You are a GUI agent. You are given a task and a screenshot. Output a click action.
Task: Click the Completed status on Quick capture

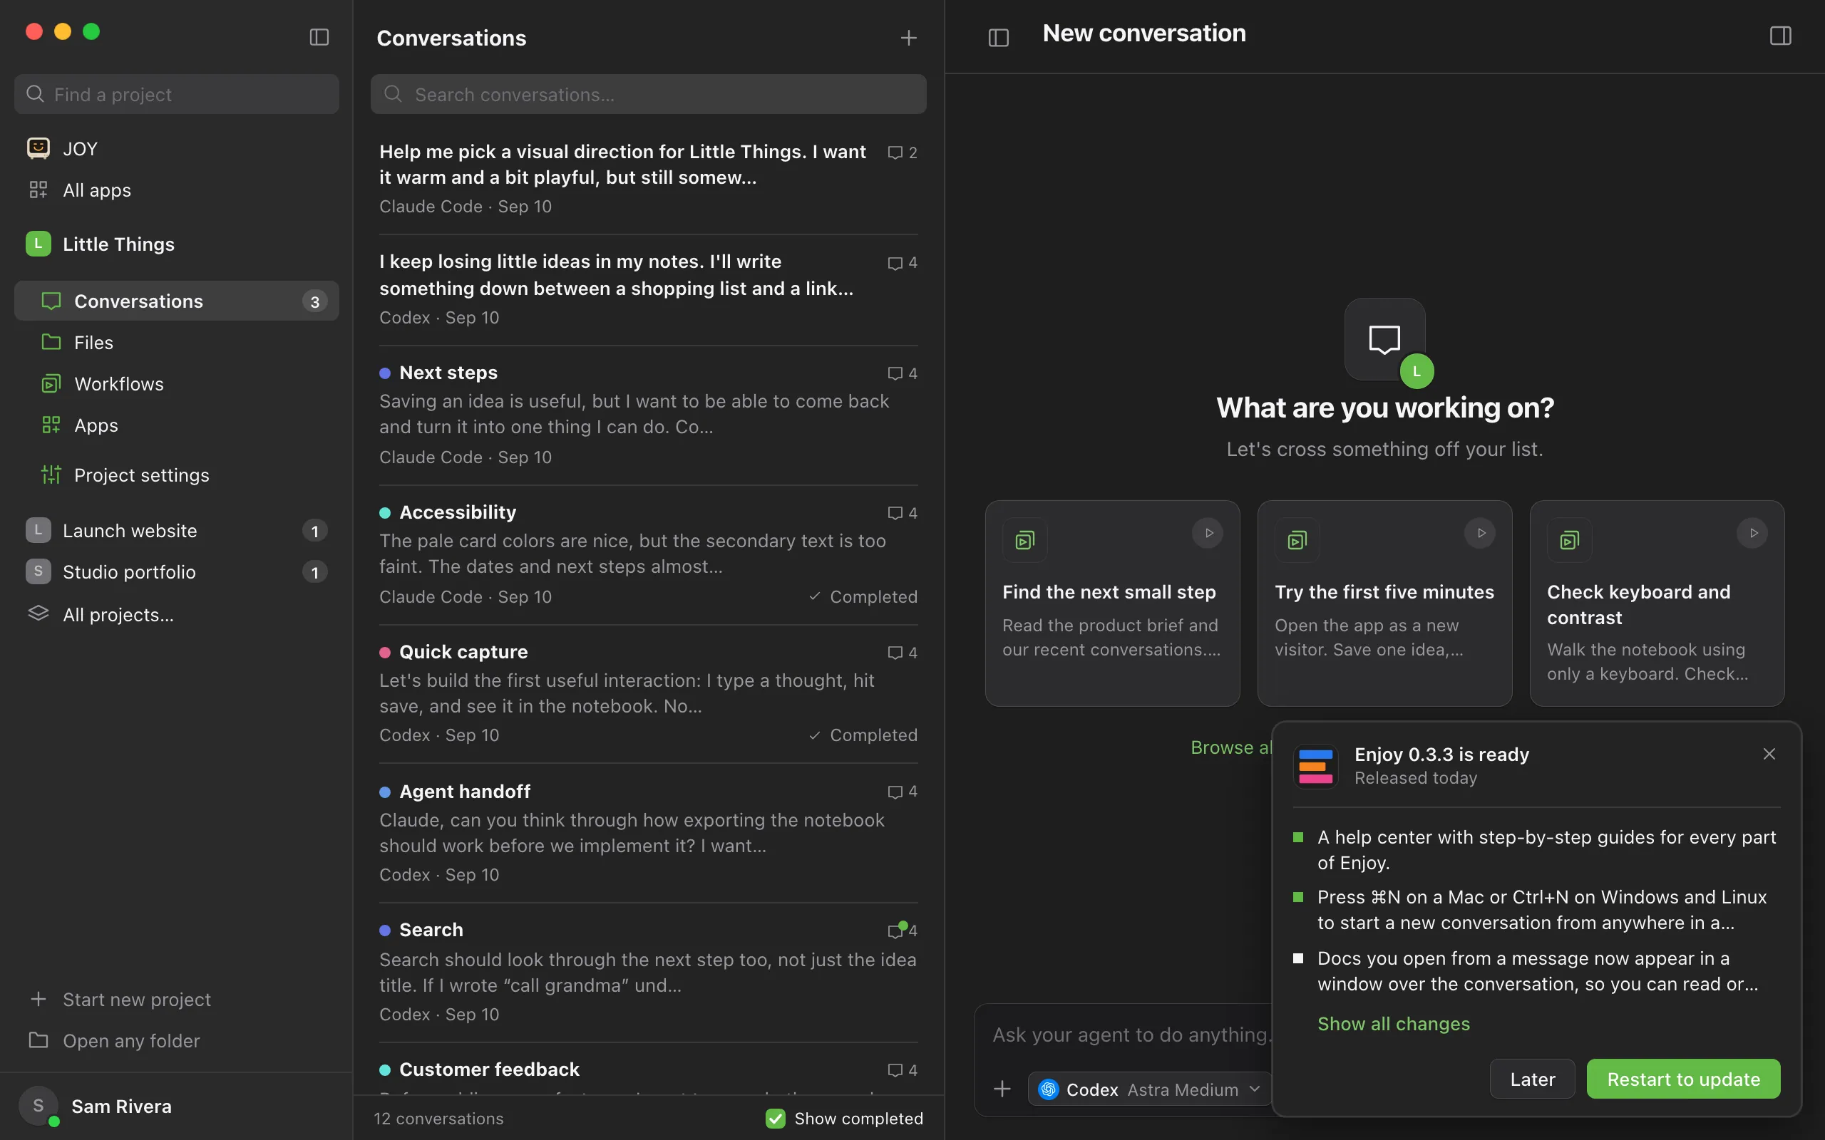click(863, 735)
